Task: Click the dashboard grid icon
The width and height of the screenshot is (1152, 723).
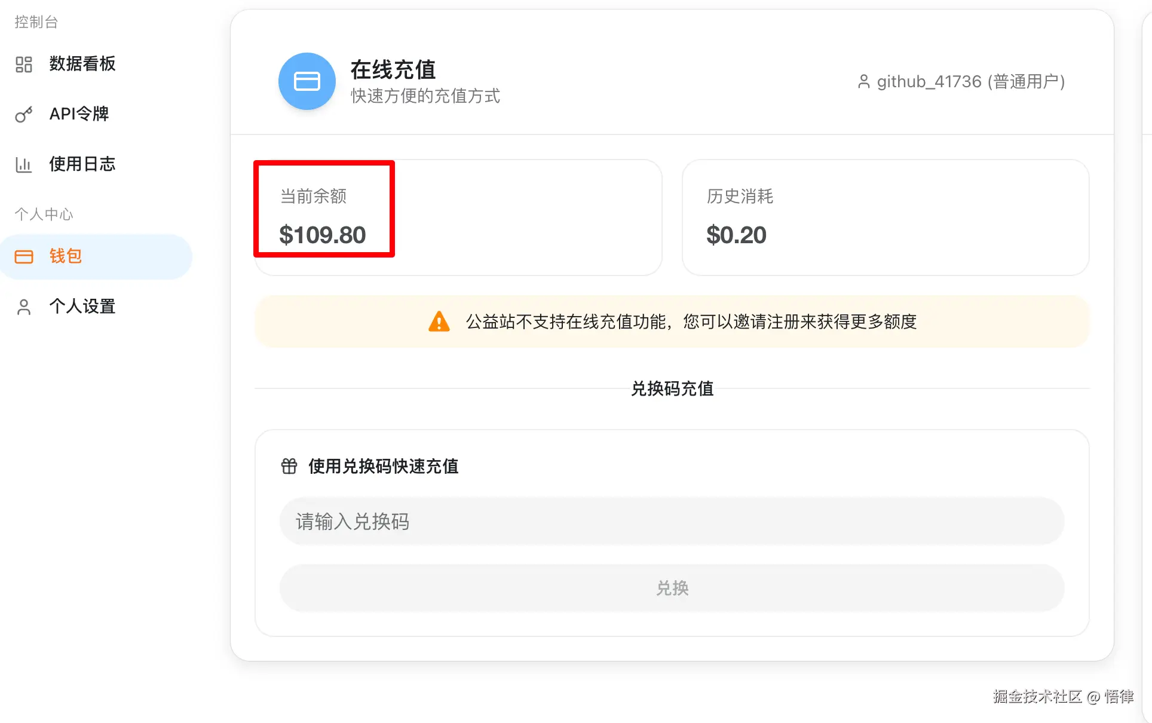Action: click(24, 65)
